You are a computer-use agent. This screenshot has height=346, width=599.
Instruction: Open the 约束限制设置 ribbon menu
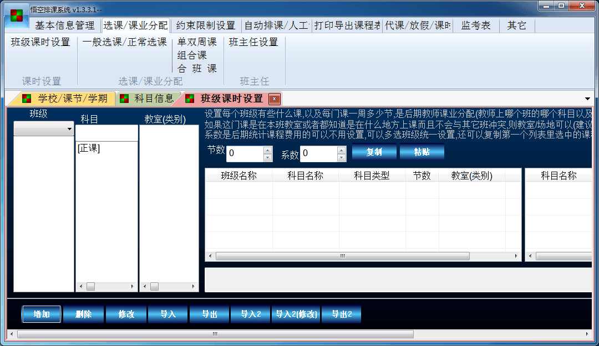[x=206, y=25]
